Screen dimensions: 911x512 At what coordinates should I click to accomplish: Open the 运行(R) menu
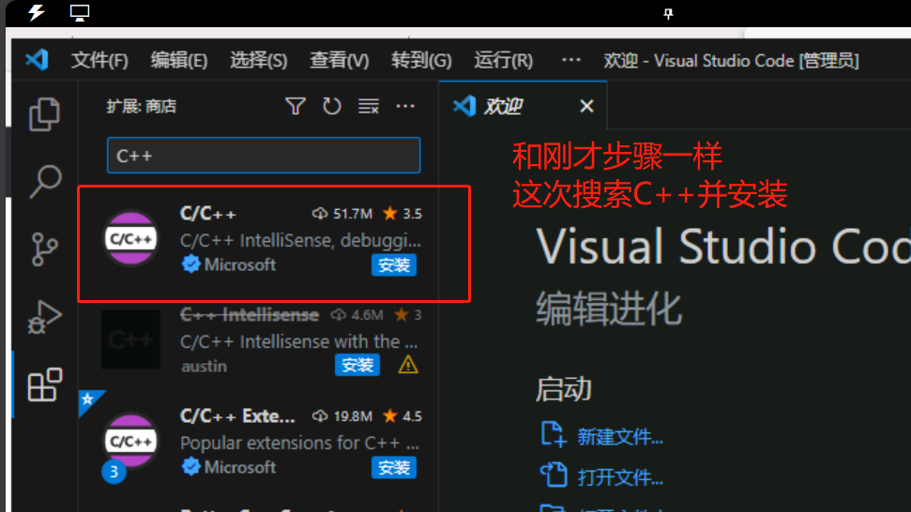pos(503,60)
